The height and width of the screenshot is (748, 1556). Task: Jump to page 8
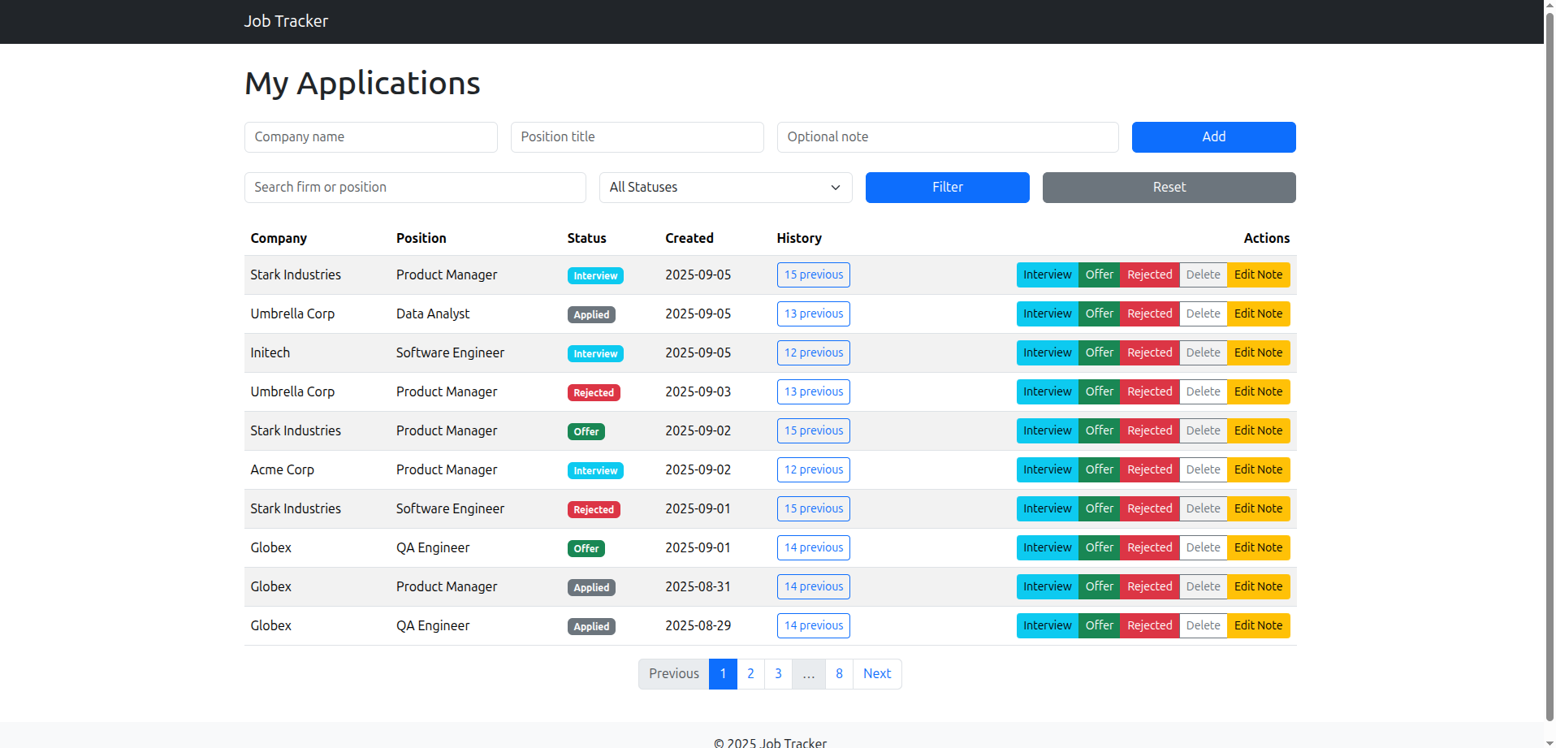[x=839, y=673]
